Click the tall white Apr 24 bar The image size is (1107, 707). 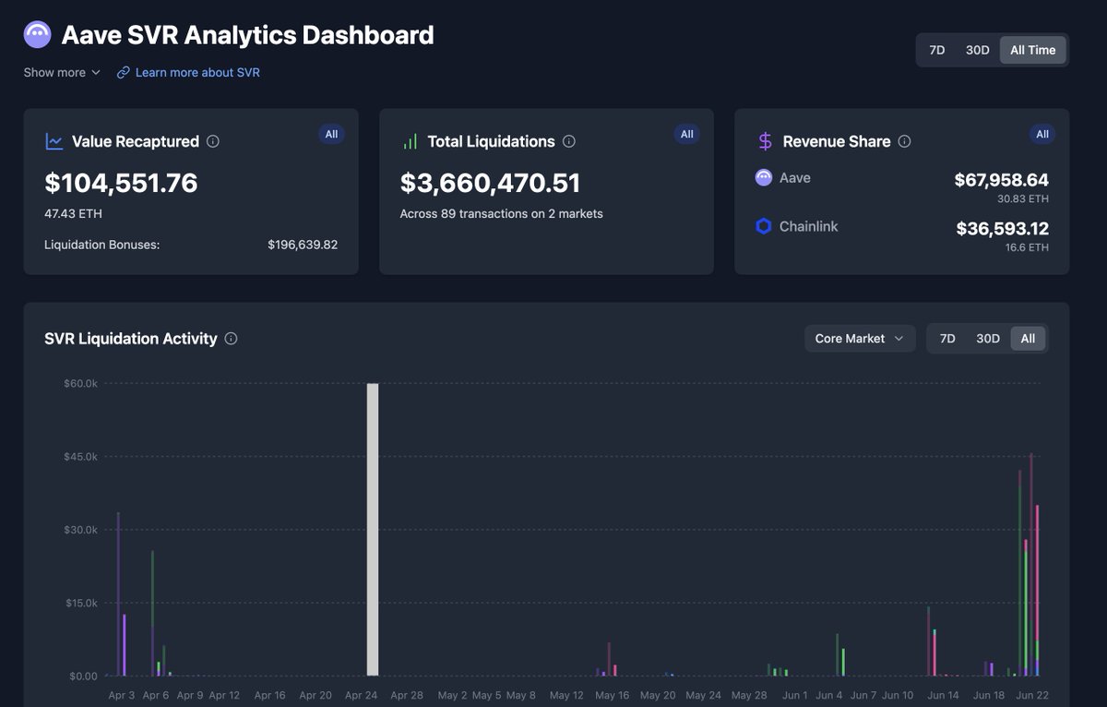pyautogui.click(x=373, y=530)
